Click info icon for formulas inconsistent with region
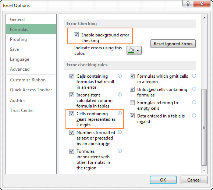Viewport: 213px width, 190px height. (120, 151)
